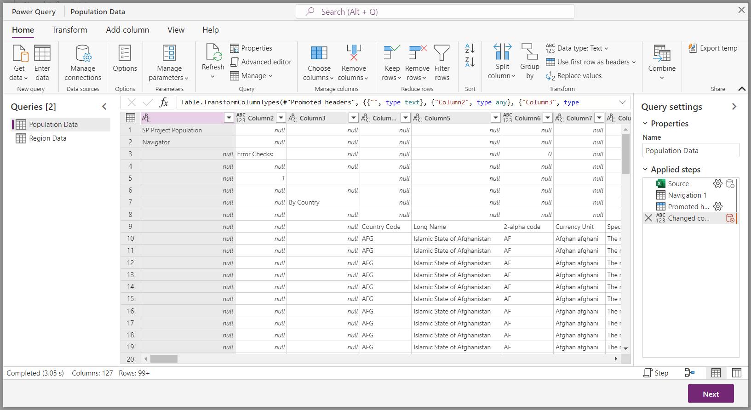751x410 pixels.
Task: Click the query Name input field
Action: [x=690, y=150]
